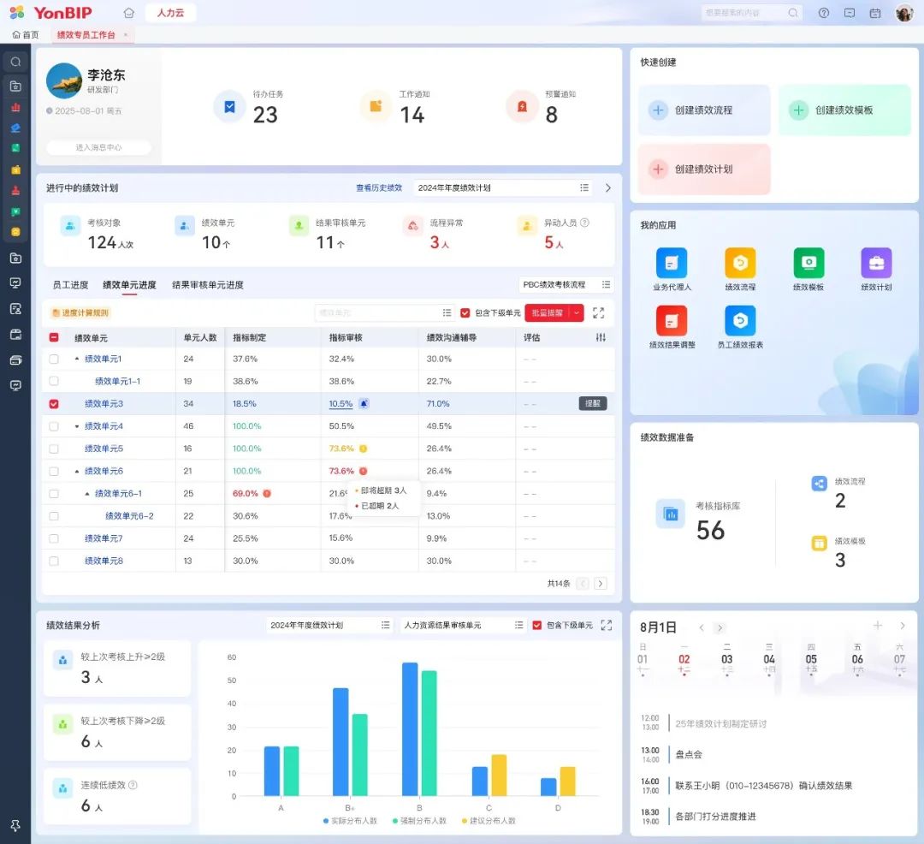Click the home icon in top bar

pyautogui.click(x=128, y=13)
